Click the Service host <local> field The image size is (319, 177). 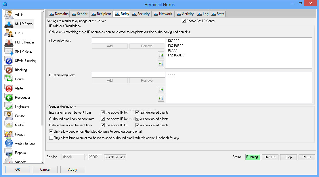[73, 157]
